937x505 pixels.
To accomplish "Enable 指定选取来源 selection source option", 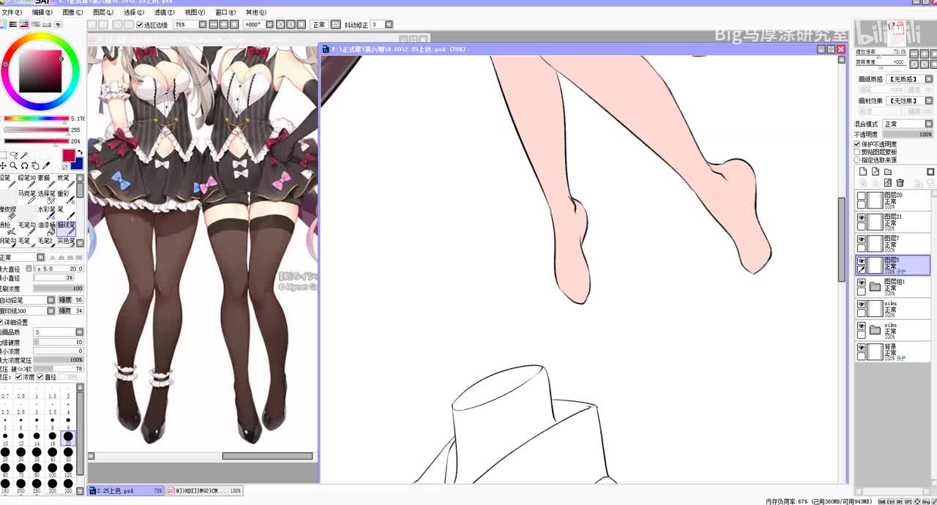I will coord(857,160).
